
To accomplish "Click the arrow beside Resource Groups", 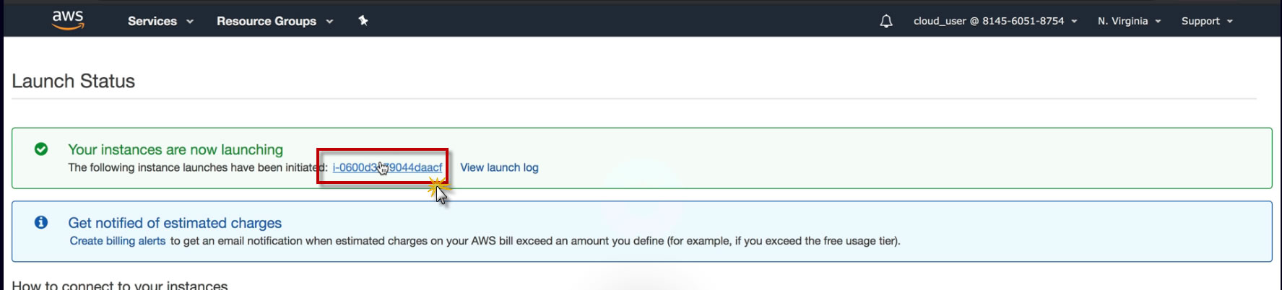I will [329, 22].
